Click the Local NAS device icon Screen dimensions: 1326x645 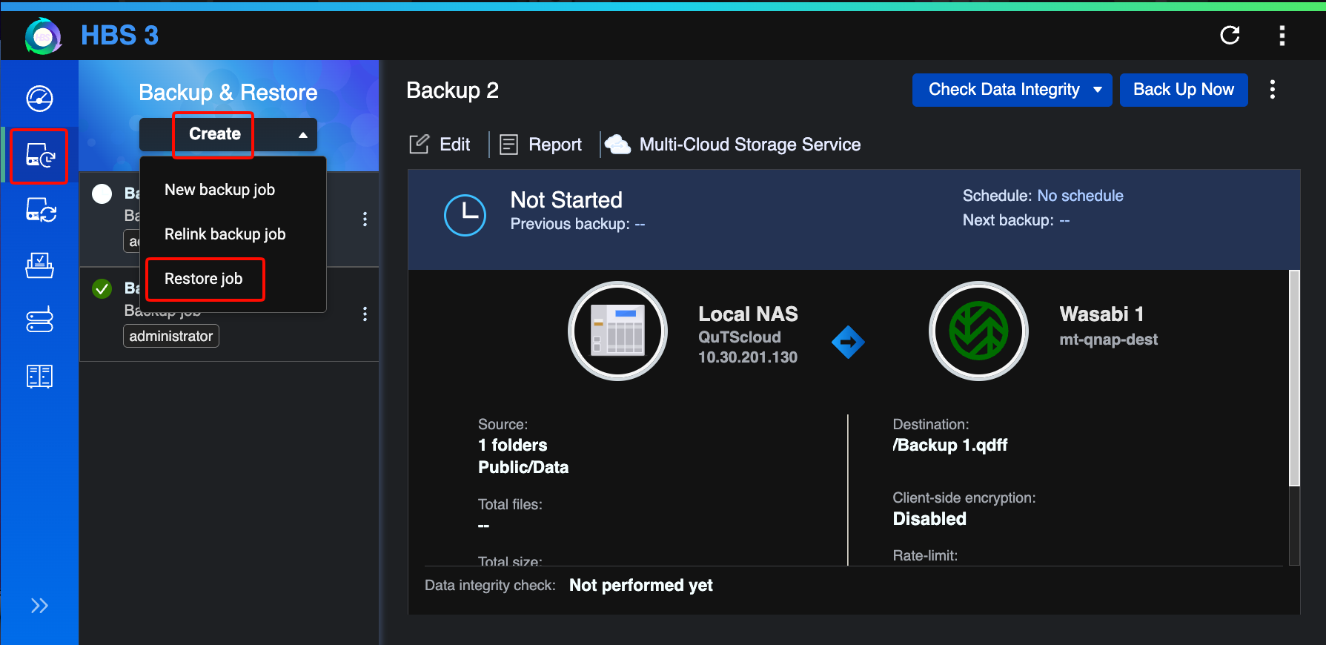coord(617,331)
